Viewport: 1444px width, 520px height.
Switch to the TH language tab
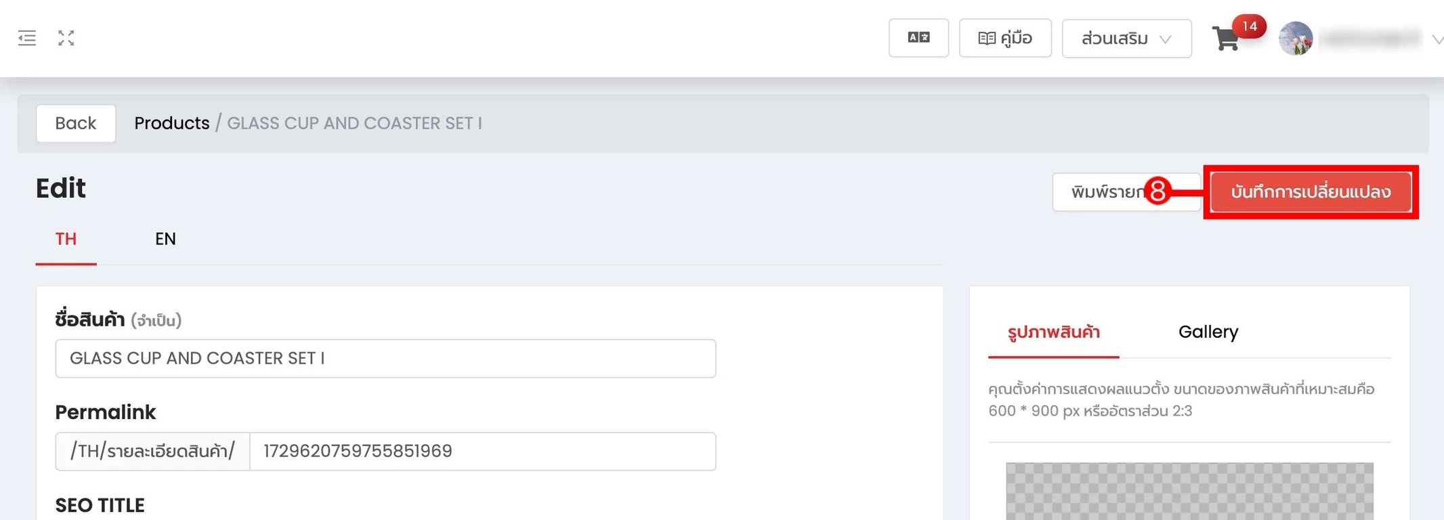pyautogui.click(x=66, y=239)
